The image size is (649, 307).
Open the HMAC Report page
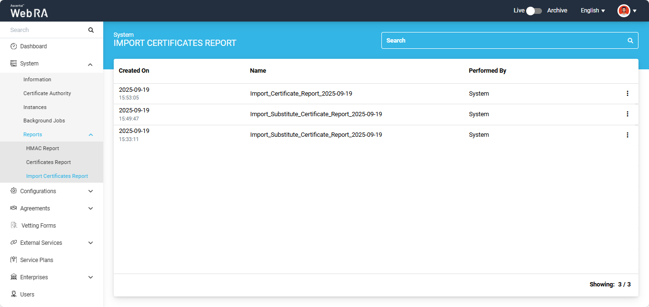pyautogui.click(x=43, y=148)
